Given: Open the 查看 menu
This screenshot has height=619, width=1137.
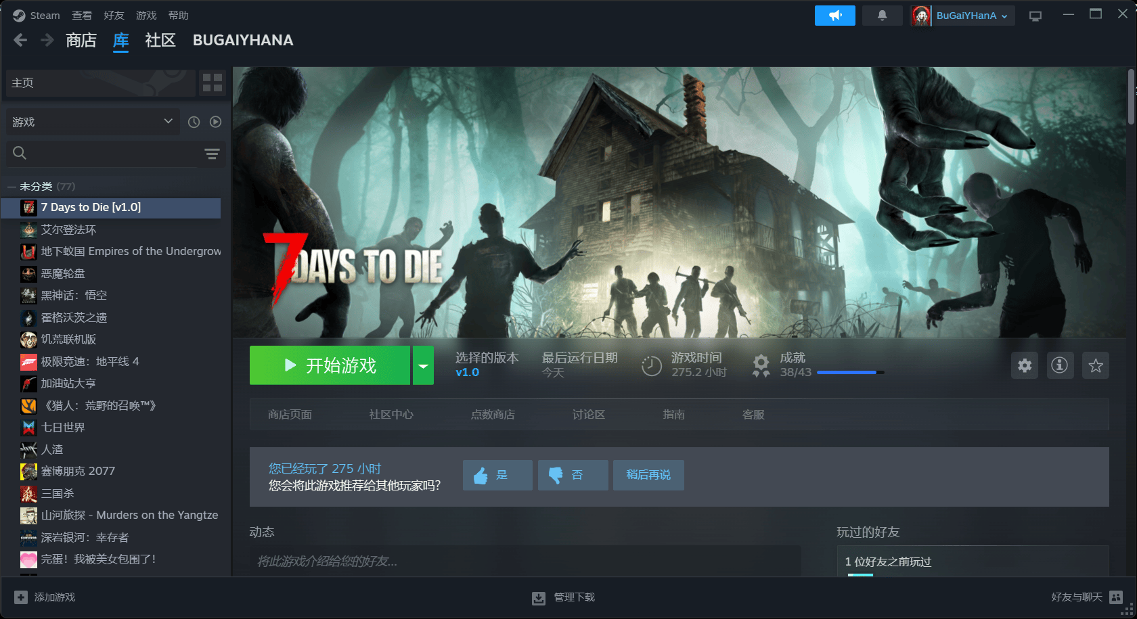Looking at the screenshot, I should point(82,16).
